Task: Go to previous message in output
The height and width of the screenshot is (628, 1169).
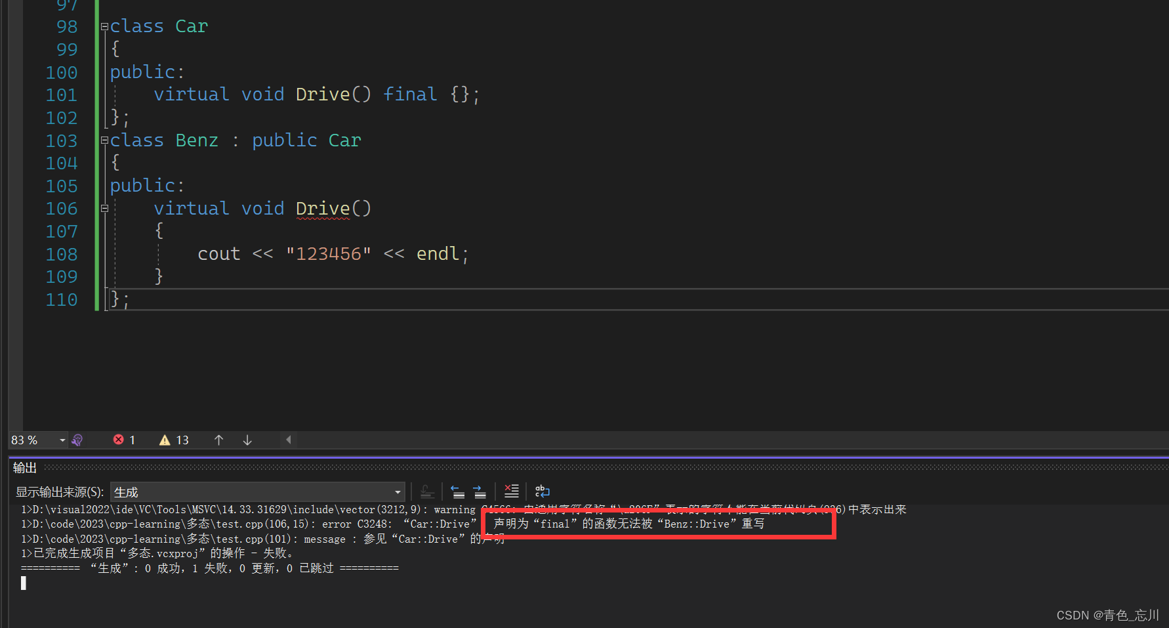Action: [458, 491]
